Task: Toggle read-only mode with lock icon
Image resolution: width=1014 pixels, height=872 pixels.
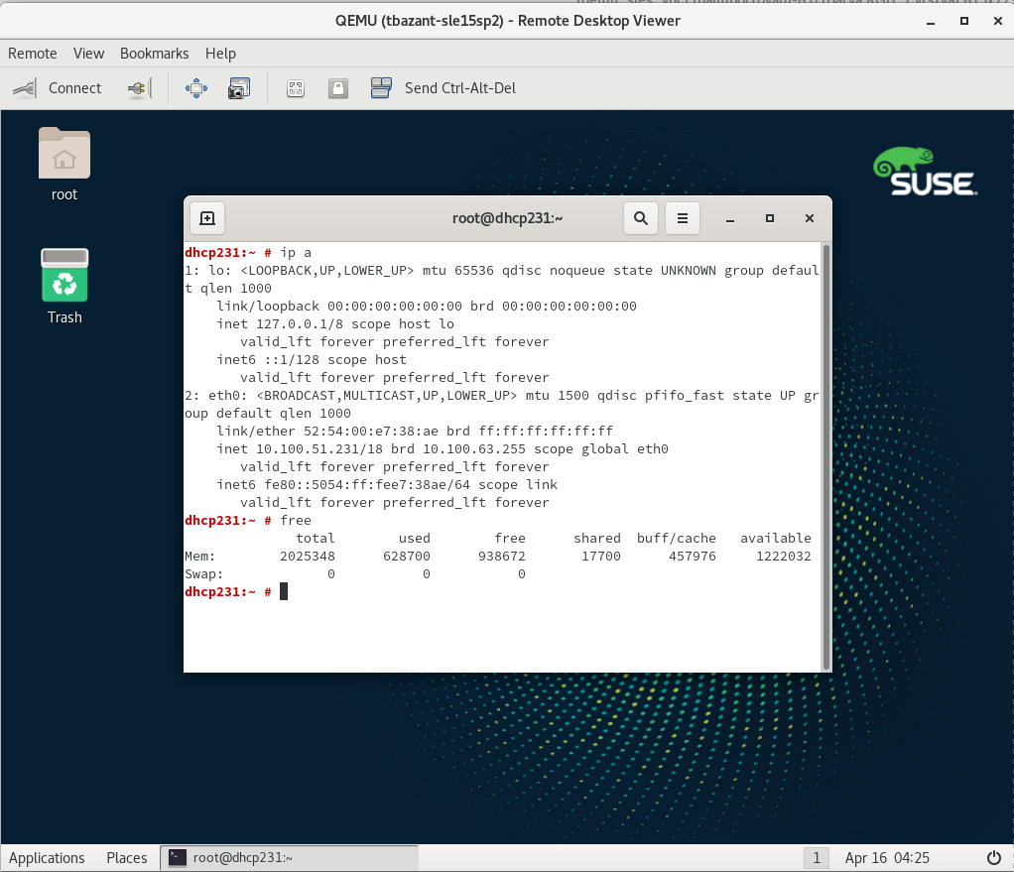Action: point(337,88)
